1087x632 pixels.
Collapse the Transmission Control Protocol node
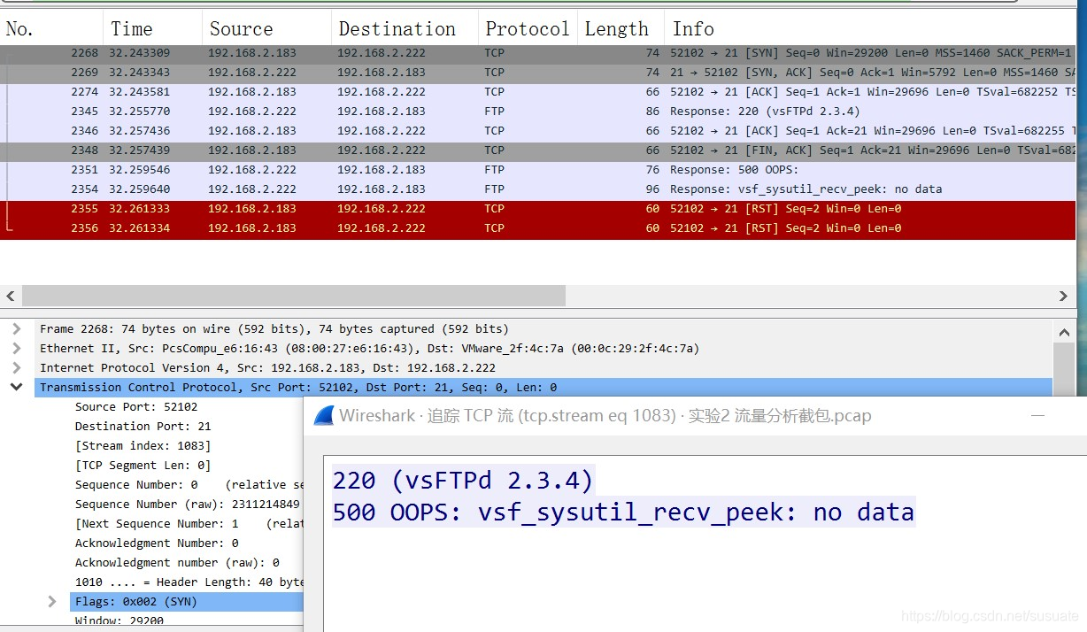[x=16, y=387]
